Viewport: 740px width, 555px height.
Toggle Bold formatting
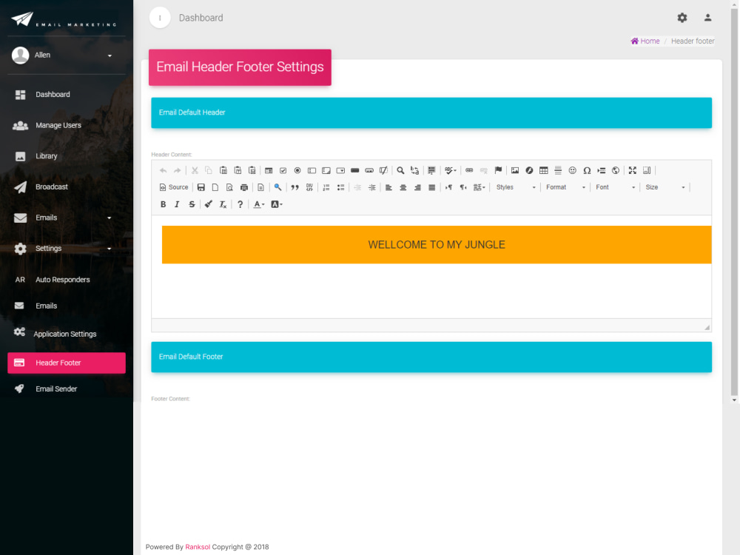coord(164,204)
